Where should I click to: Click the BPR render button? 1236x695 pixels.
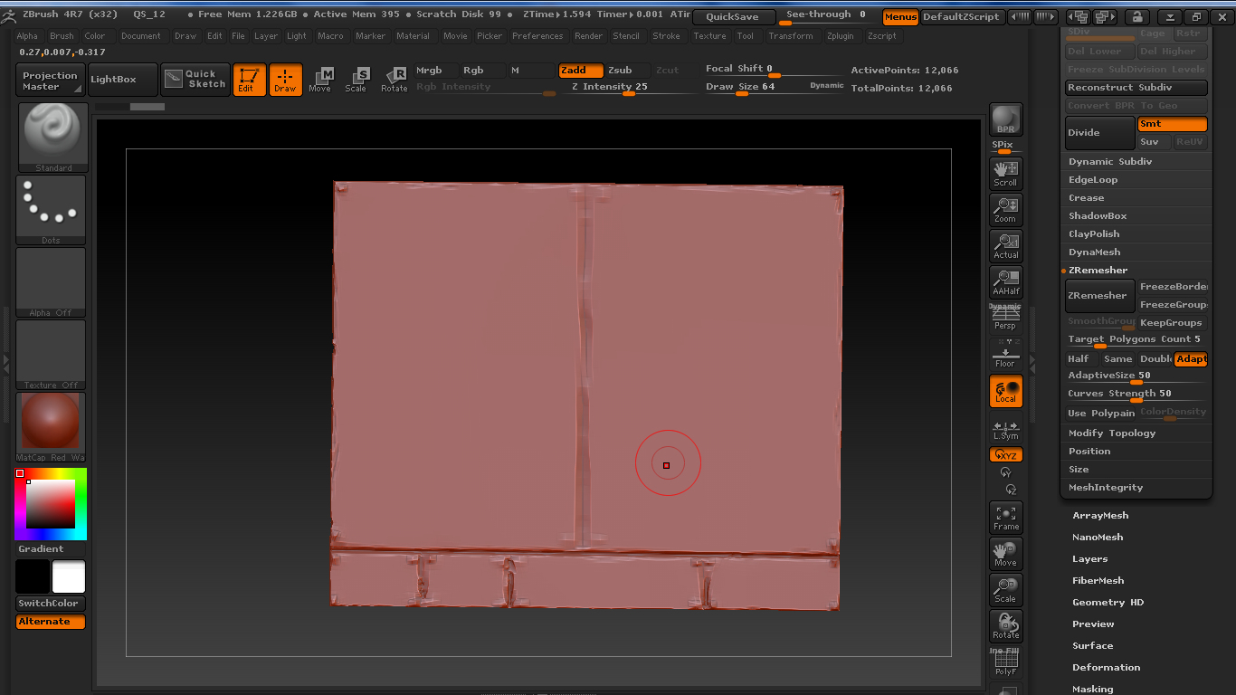coord(1005,119)
